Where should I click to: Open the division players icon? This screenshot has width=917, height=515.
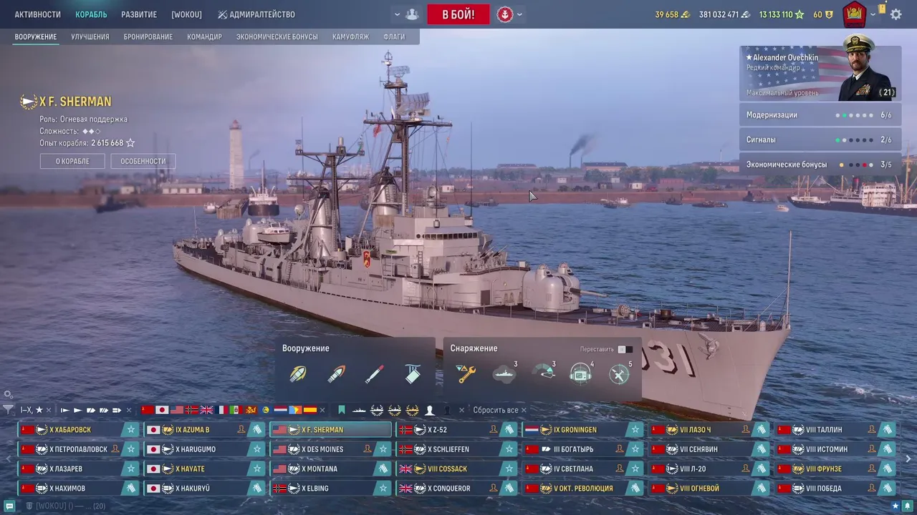[411, 14]
